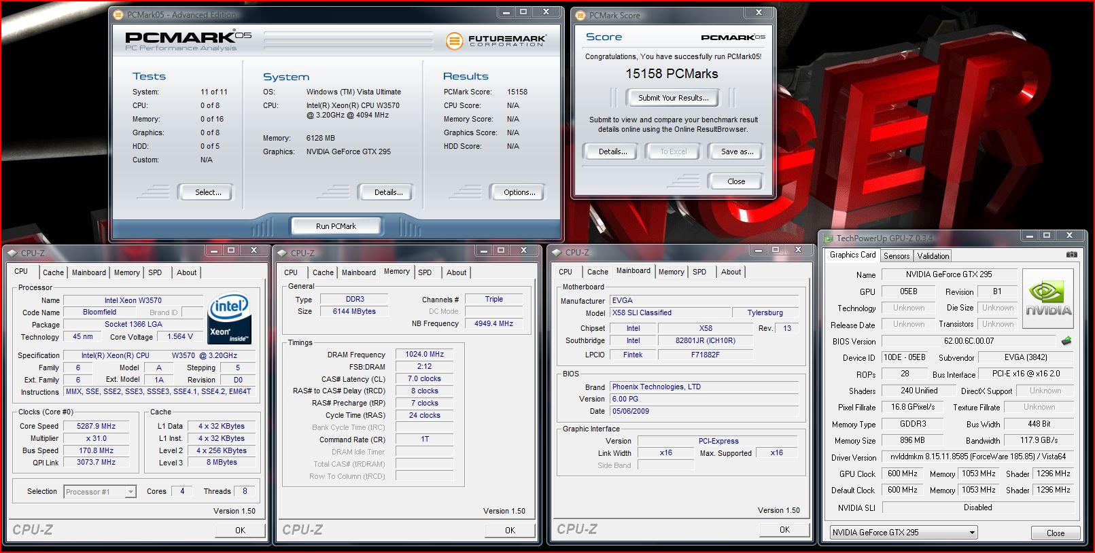Image resolution: width=1095 pixels, height=553 pixels.
Task: Click the CAS# Latency value 7.0 clocks
Action: click(424, 378)
